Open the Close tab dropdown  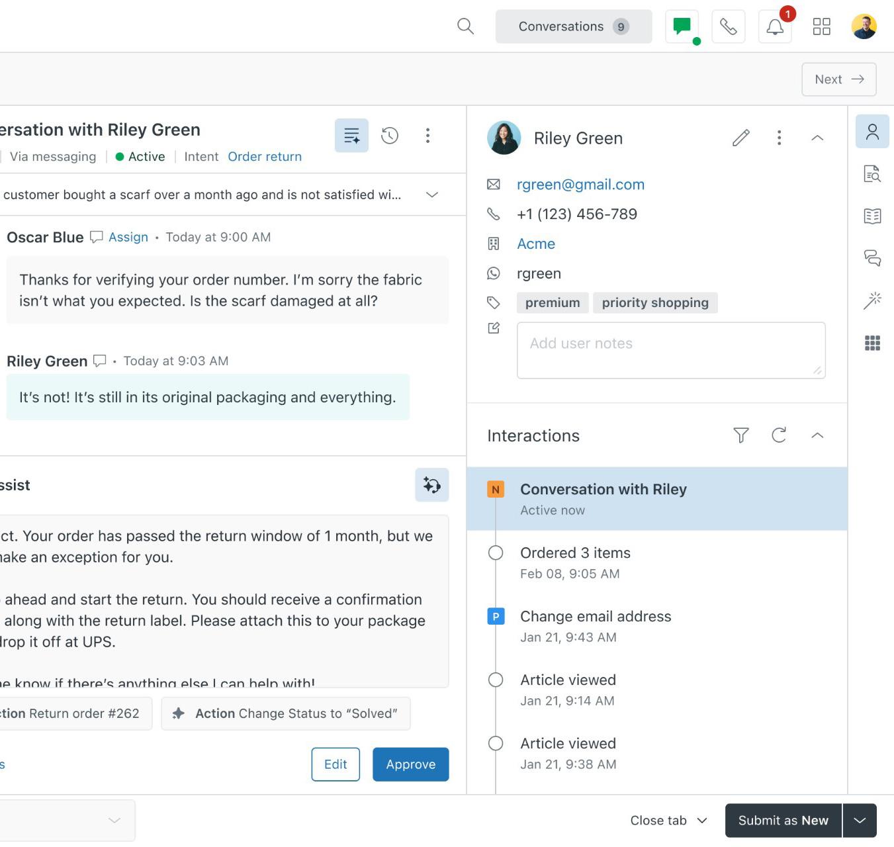668,821
